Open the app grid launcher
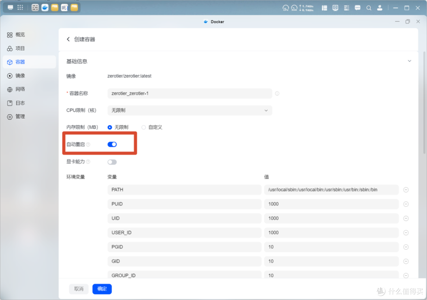Screen dimensions: 427x300 pos(20,7)
